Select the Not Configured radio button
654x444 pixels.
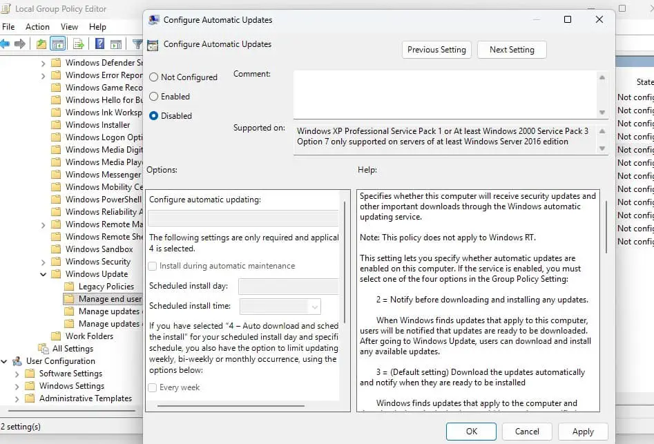154,77
